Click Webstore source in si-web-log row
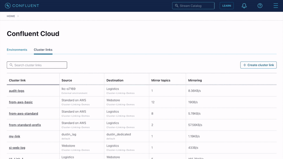Image resolution: width=283 pixels, height=159 pixels. click(68, 146)
